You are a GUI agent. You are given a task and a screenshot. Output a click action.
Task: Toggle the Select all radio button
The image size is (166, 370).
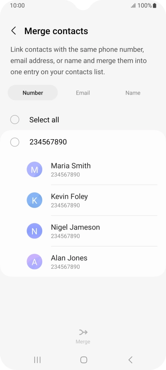[x=15, y=120]
